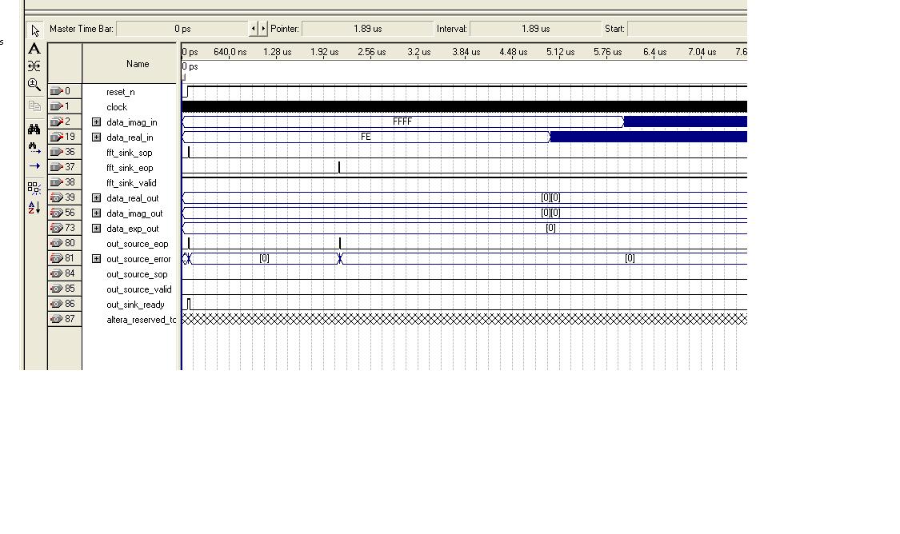
Task: Expand the out_source_error bus
Action: point(97,259)
